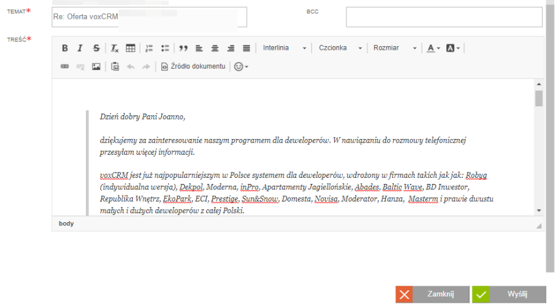
Task: Open the emoticon smiley menu
Action: [241, 67]
